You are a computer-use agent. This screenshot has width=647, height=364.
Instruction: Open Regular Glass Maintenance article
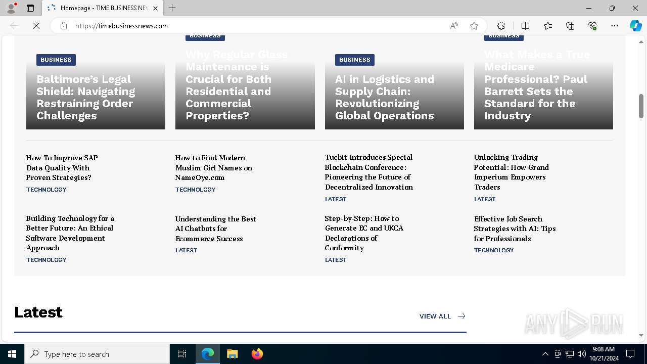tap(237, 85)
